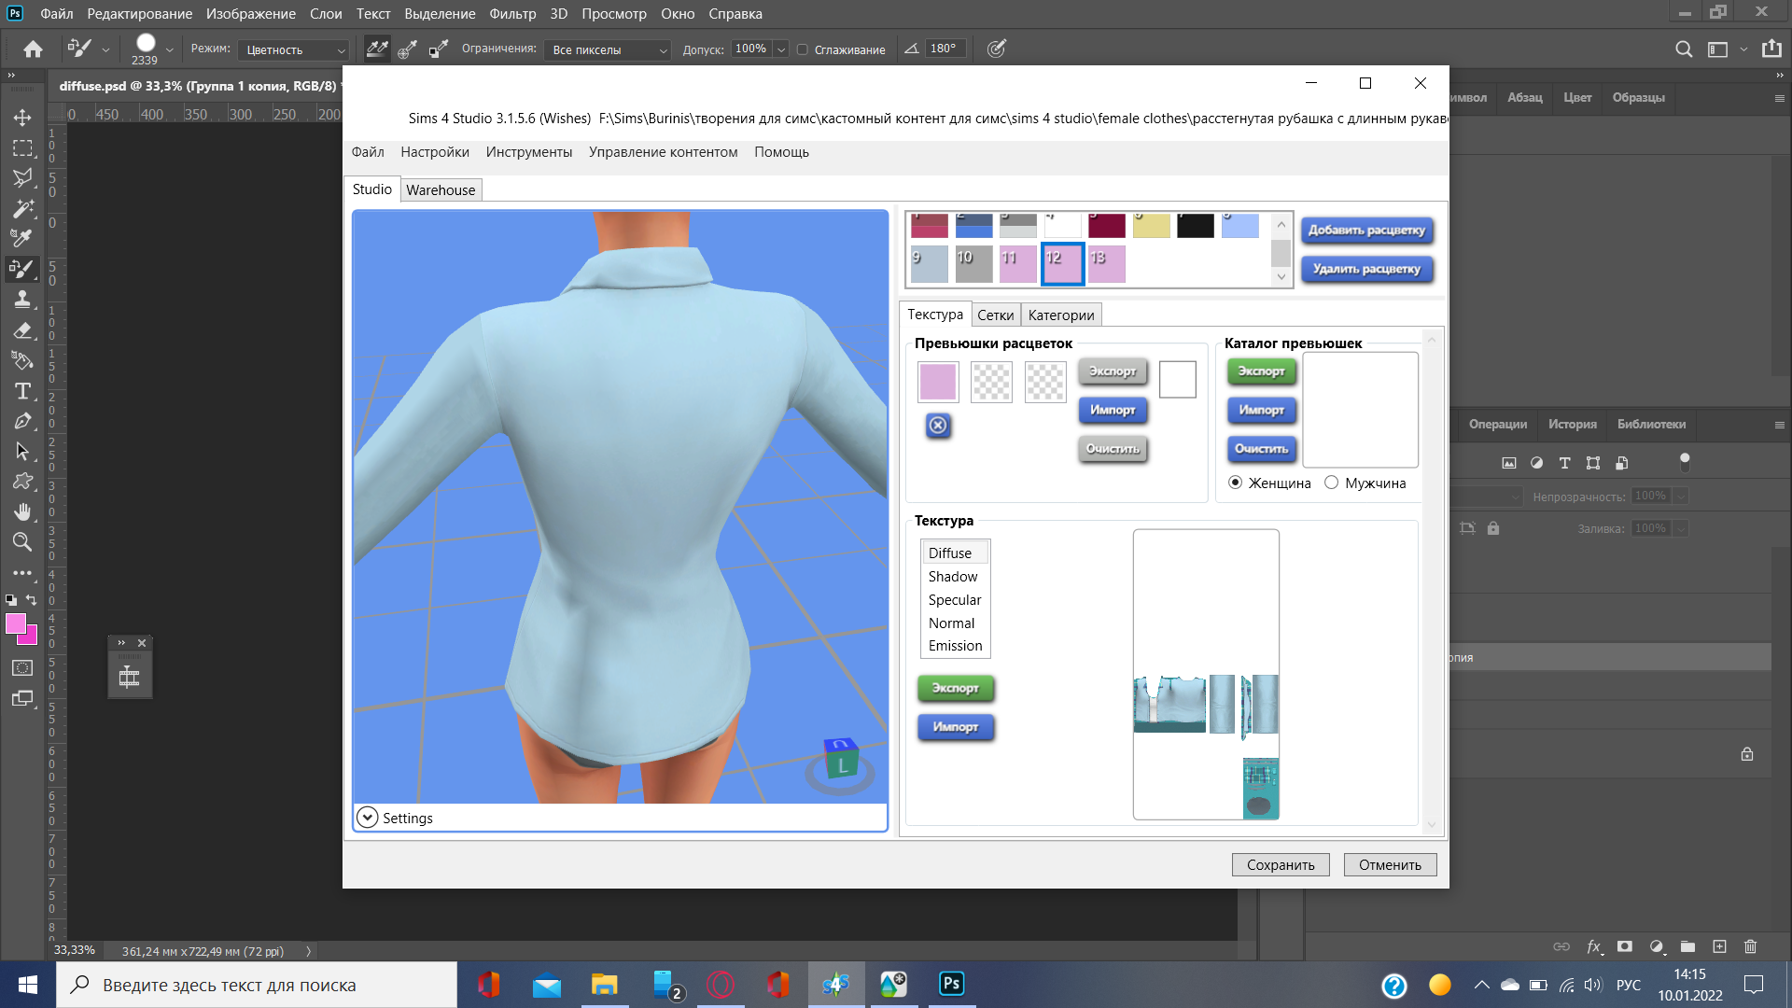Select swatch number 13
Screen dimensions: 1792x1008
[1107, 264]
